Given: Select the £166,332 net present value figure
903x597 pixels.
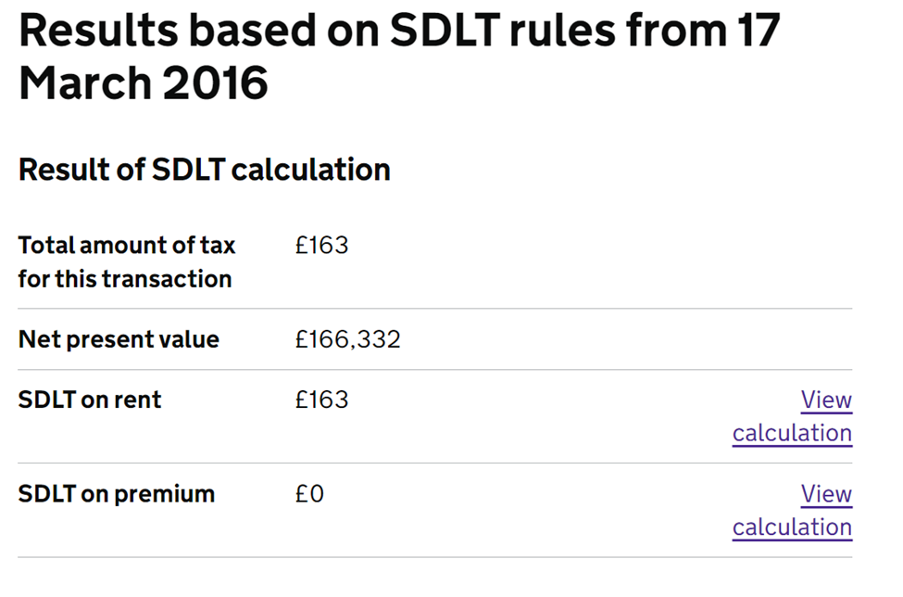Looking at the screenshot, I should 347,339.
